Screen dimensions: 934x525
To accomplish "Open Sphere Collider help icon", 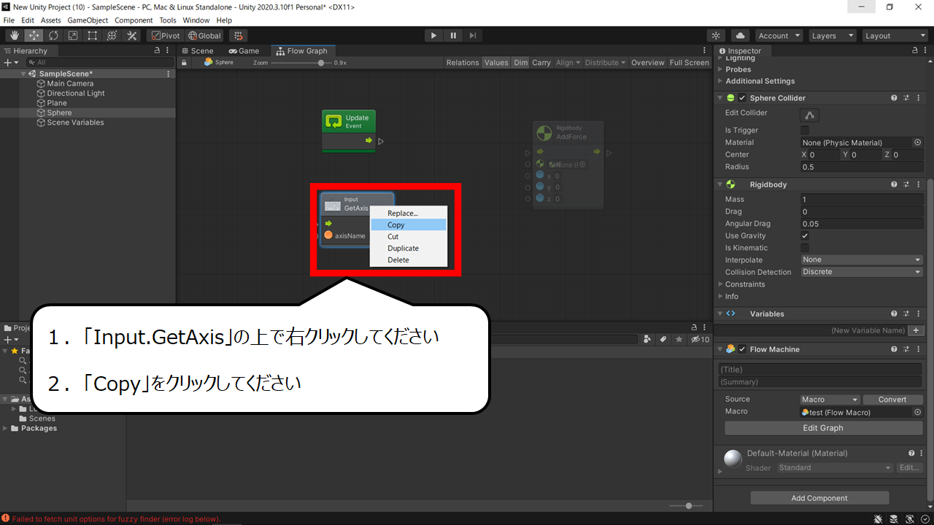I will (x=894, y=98).
